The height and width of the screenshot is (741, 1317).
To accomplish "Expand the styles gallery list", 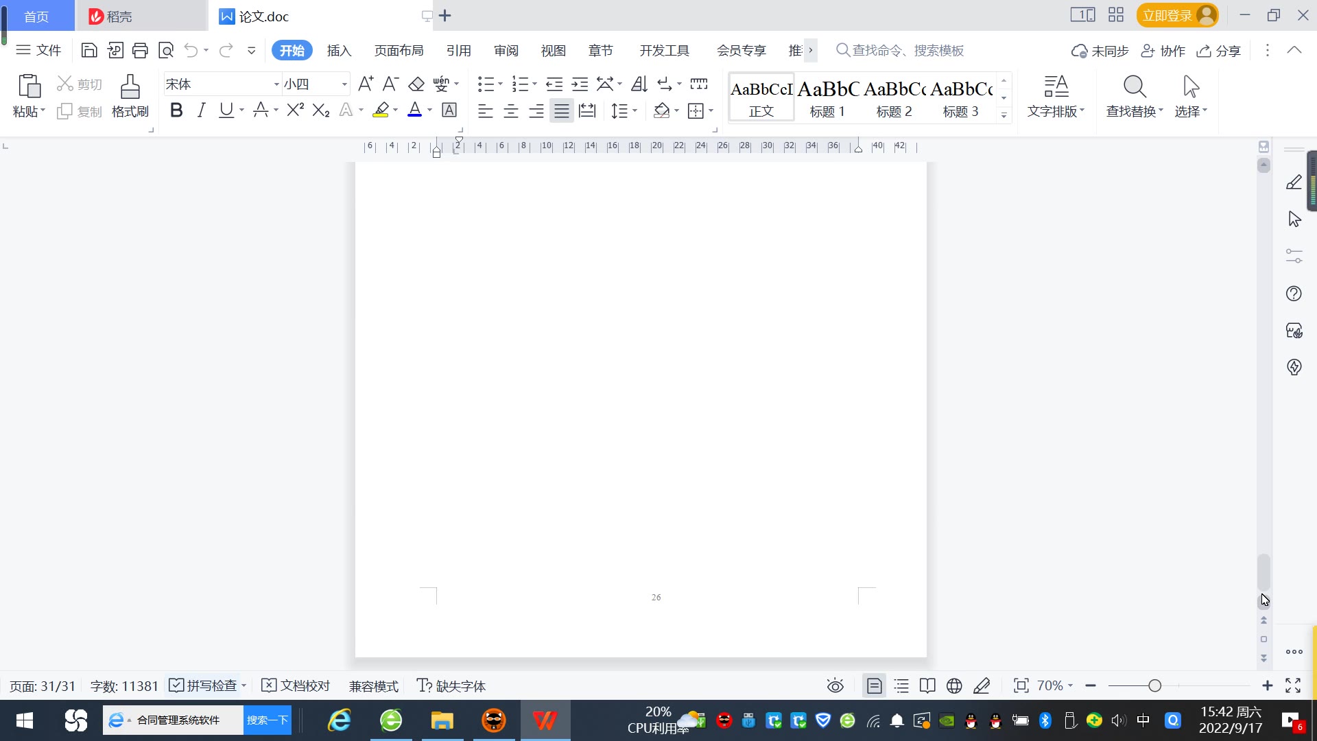I will 1004,115.
